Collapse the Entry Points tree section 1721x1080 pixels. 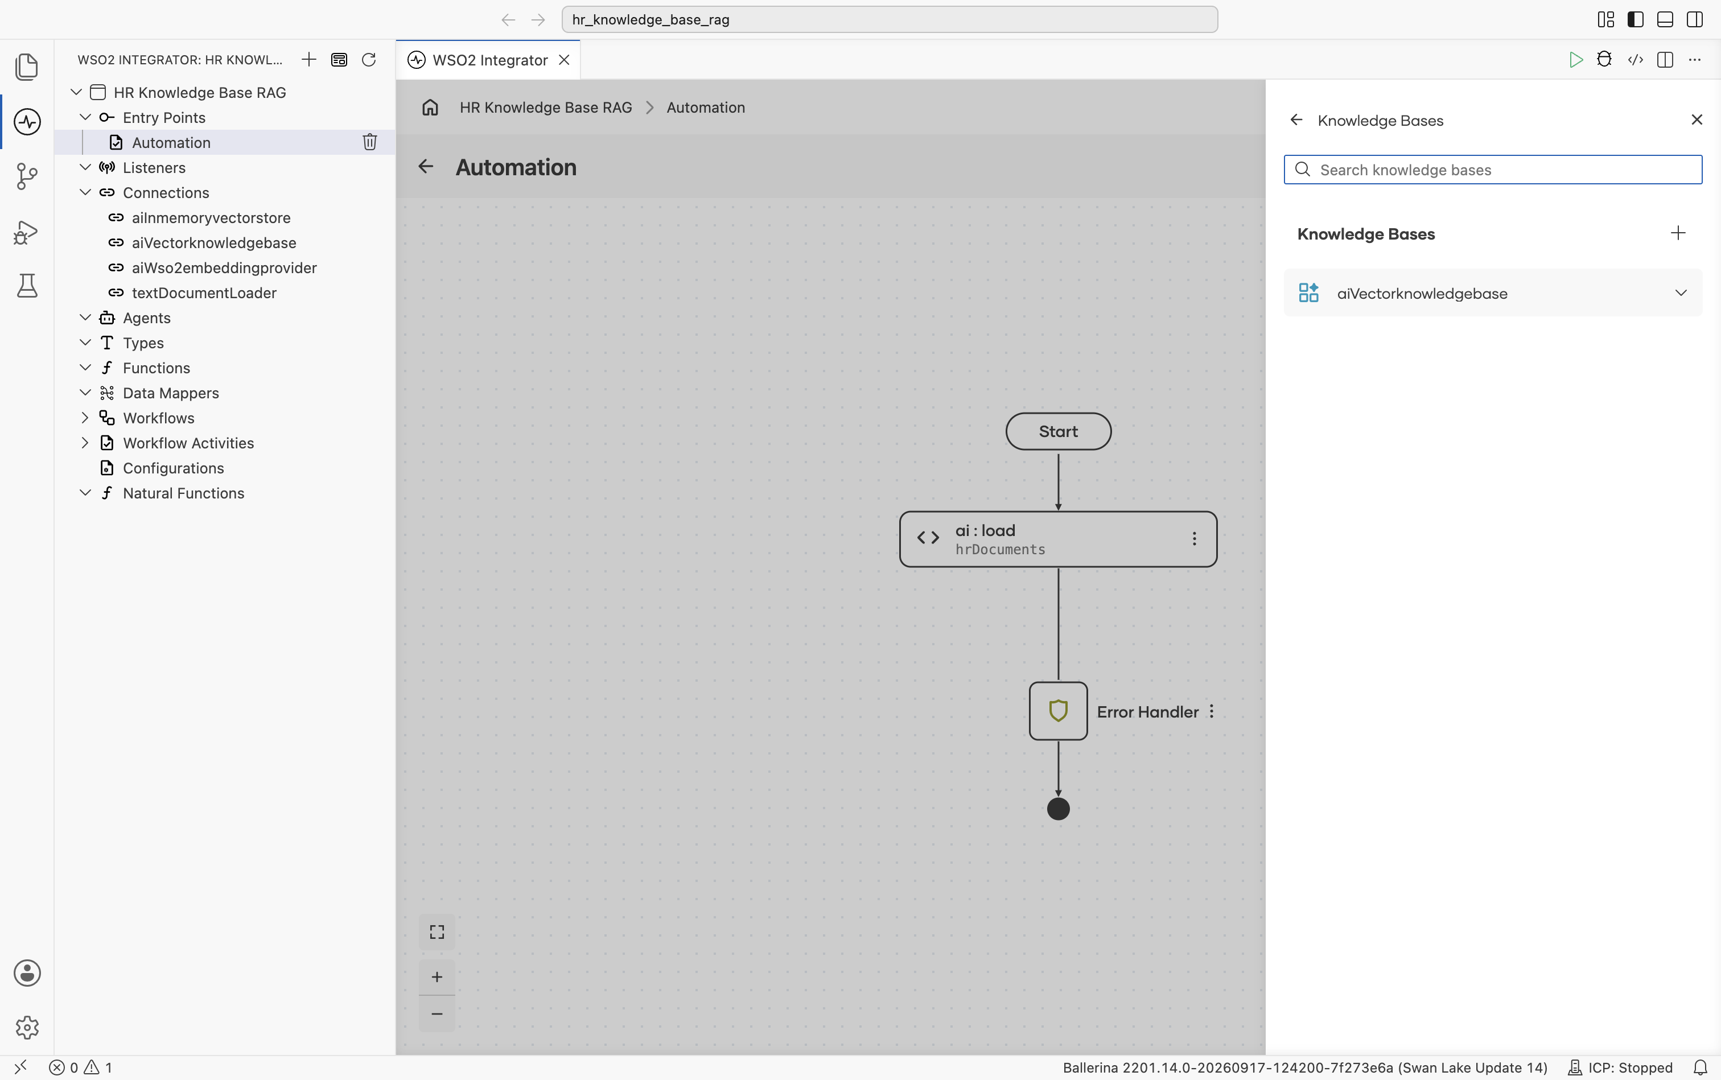(85, 117)
